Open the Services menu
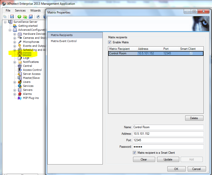Screen dimensions: 212x175 coord(20,11)
